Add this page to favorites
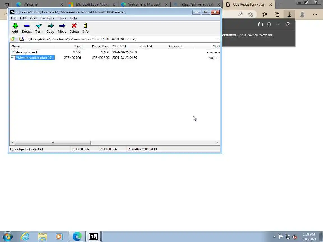The height and width of the screenshot is (242, 323). point(250,14)
